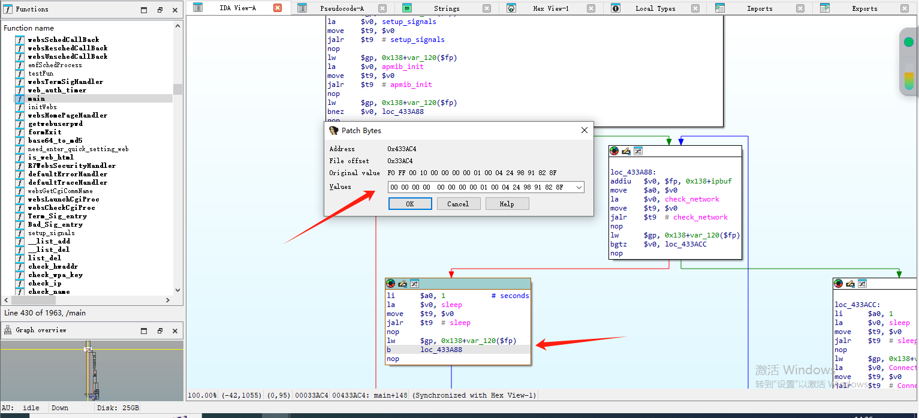Viewport: 919px width, 418px height.
Task: Switch to the Local Types tab
Action: click(655, 8)
